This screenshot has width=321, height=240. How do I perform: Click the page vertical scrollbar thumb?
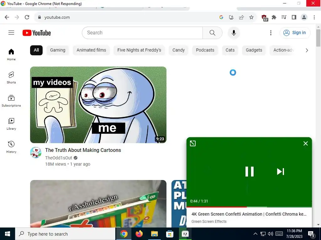point(318,38)
